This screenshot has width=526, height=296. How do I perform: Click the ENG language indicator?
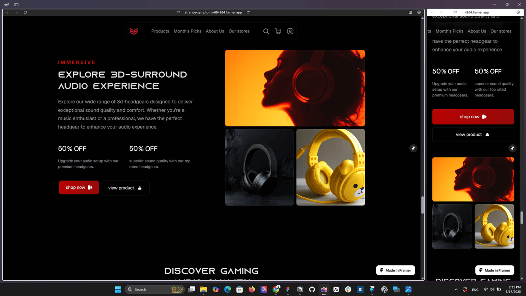pyautogui.click(x=475, y=289)
